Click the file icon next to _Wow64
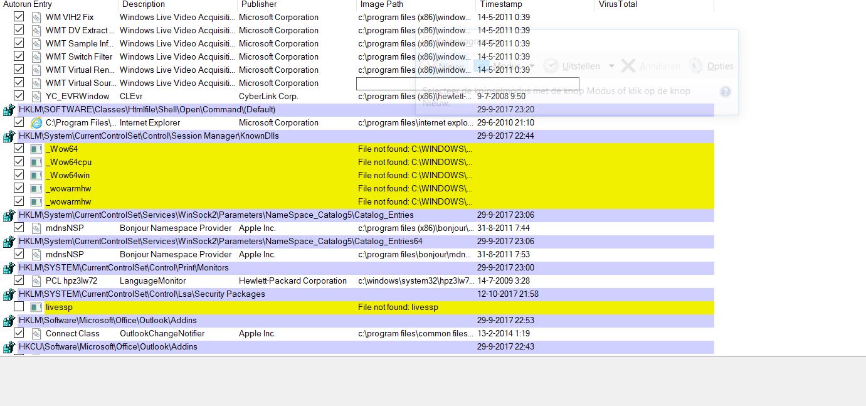Viewport: 866px width, 406px height. [x=36, y=149]
